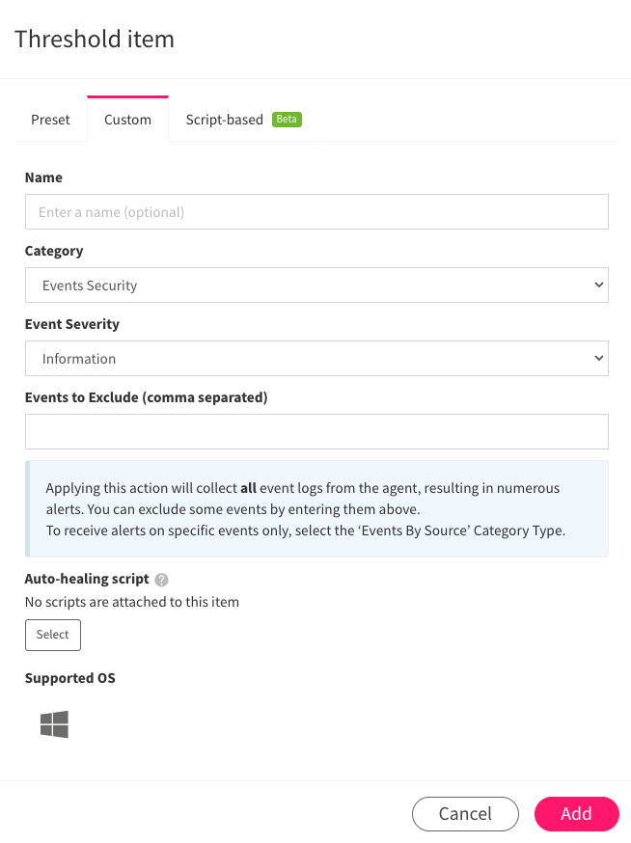Click the 'No scripts are attached' text
This screenshot has height=843, width=631.
tap(132, 602)
